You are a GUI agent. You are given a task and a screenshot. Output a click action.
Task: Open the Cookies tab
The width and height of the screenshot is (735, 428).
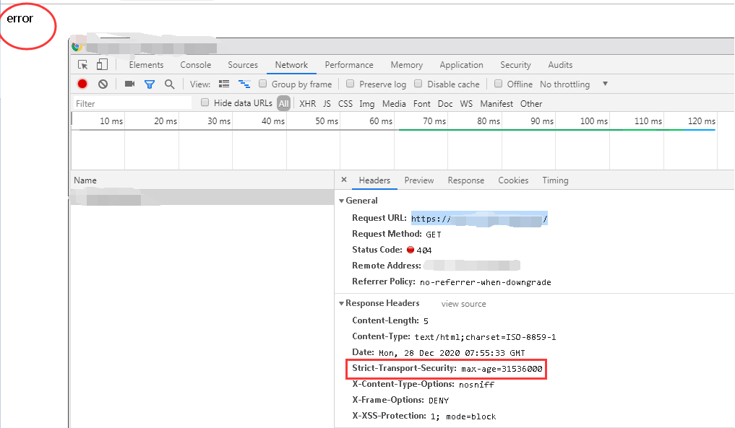pos(513,180)
